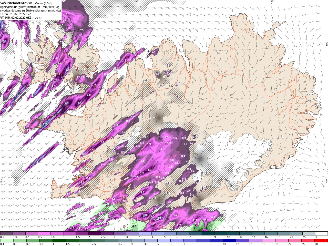
Task: Select the palest green 0.1 swatch in the lower scale
Action: 6,241
